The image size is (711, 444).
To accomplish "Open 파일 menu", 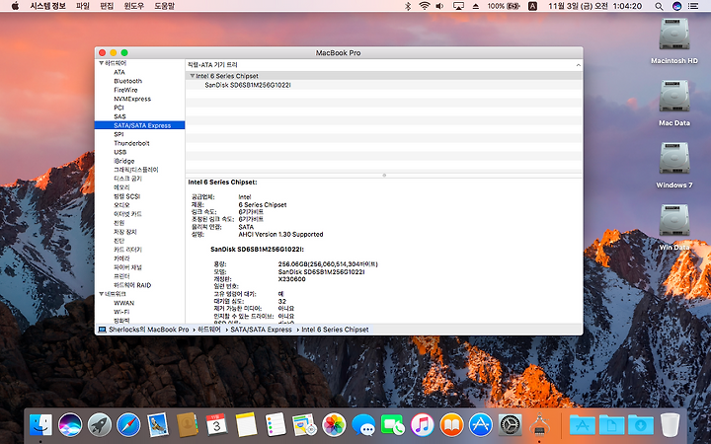I will [83, 6].
